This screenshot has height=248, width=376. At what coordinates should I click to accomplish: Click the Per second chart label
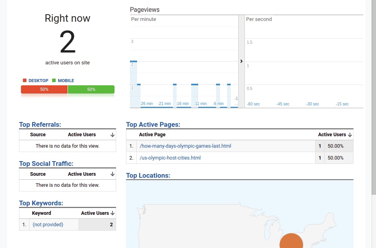(x=259, y=19)
